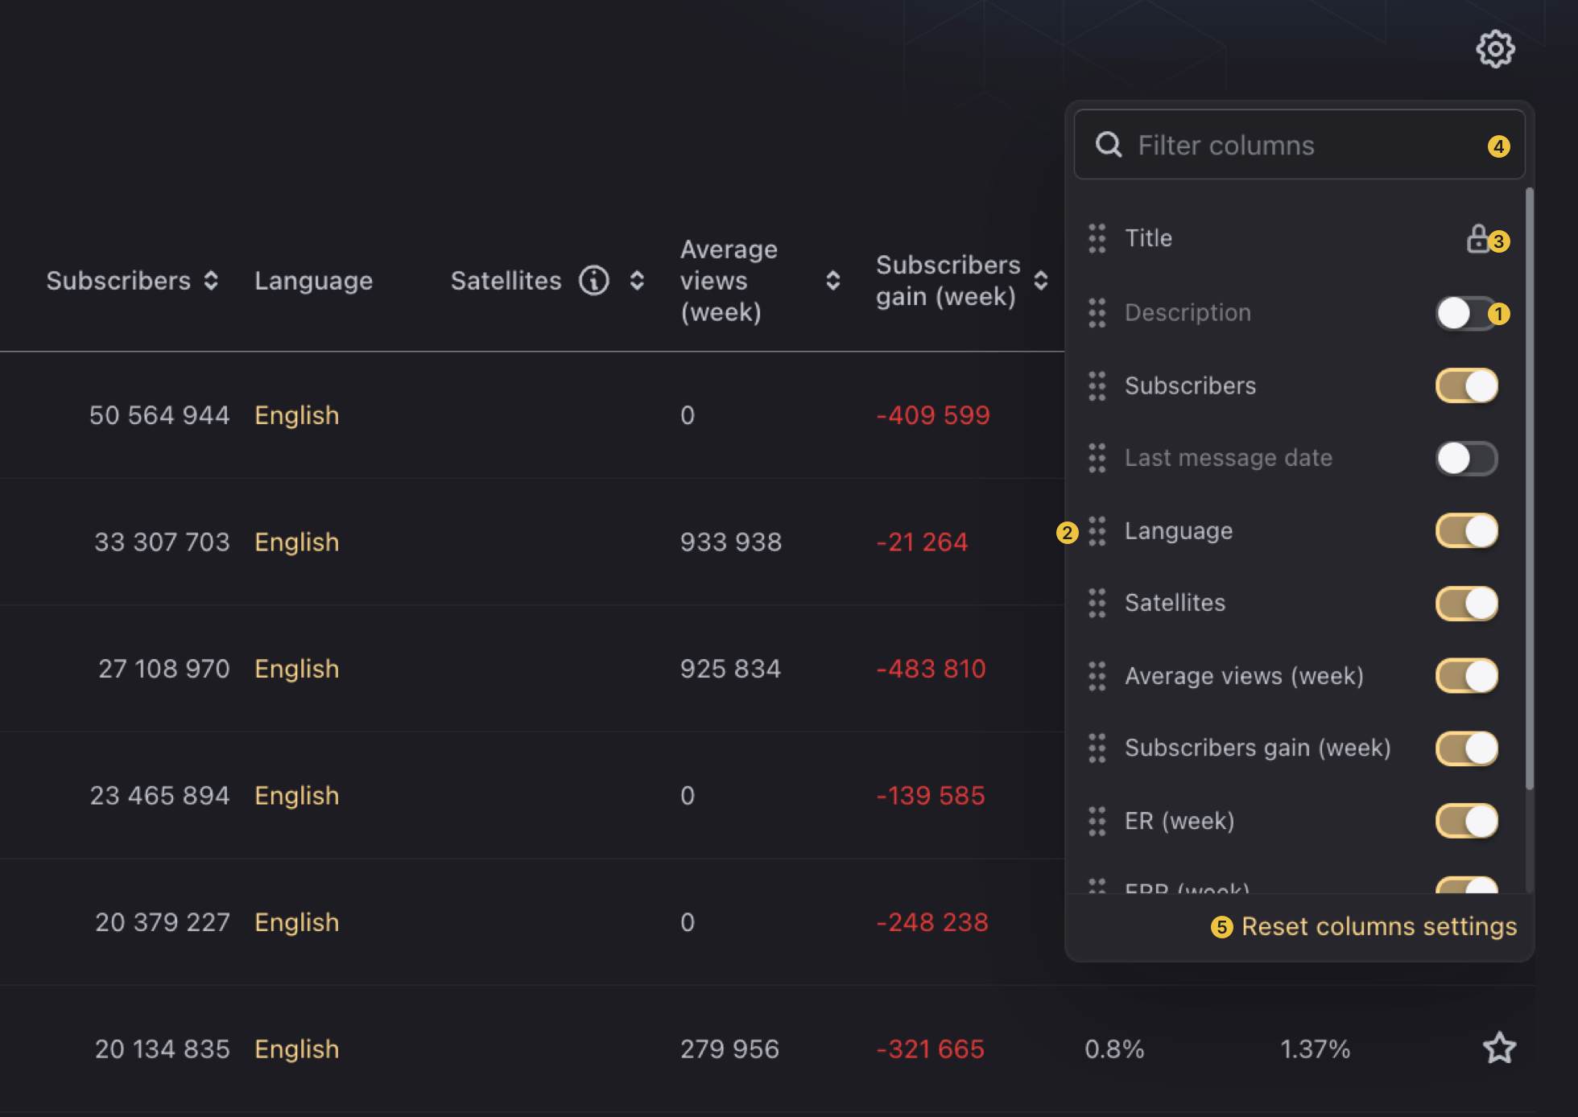
Task: Grab the drag handle for Satellites
Action: [1097, 603]
